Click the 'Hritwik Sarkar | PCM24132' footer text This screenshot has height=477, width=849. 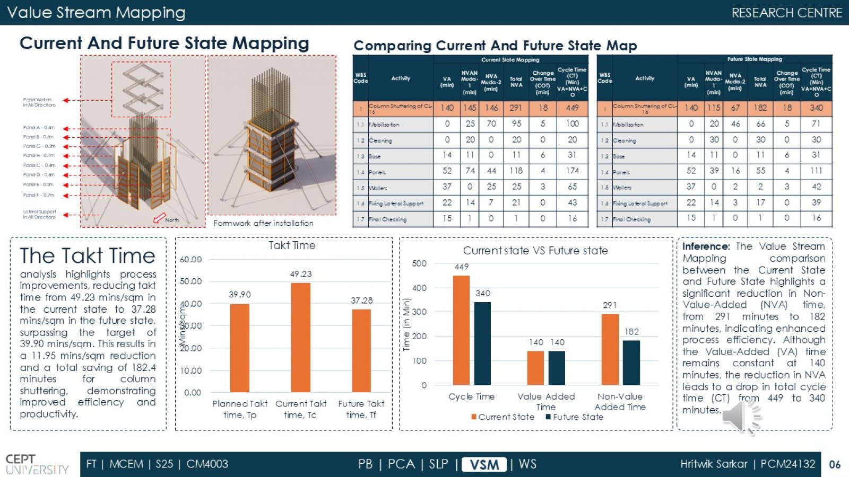coord(748,464)
